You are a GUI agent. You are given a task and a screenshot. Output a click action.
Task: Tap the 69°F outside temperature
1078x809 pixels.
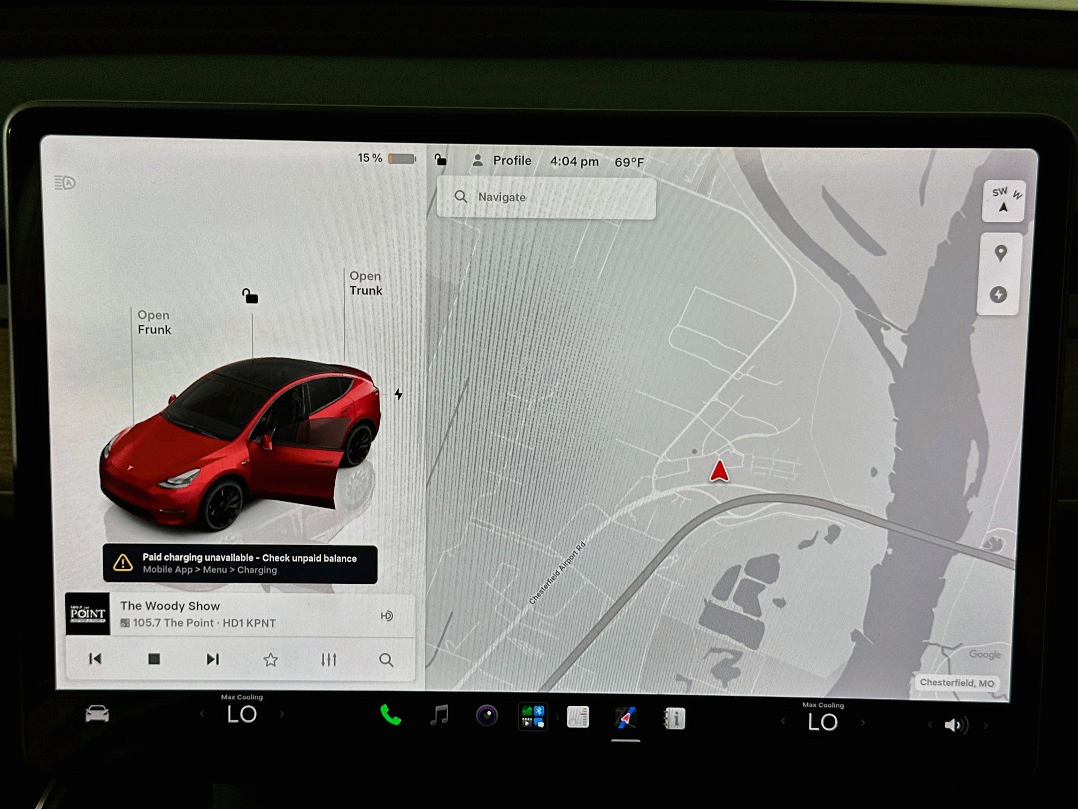tap(629, 162)
